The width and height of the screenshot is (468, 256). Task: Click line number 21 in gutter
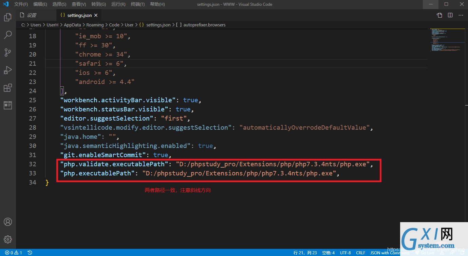33,64
